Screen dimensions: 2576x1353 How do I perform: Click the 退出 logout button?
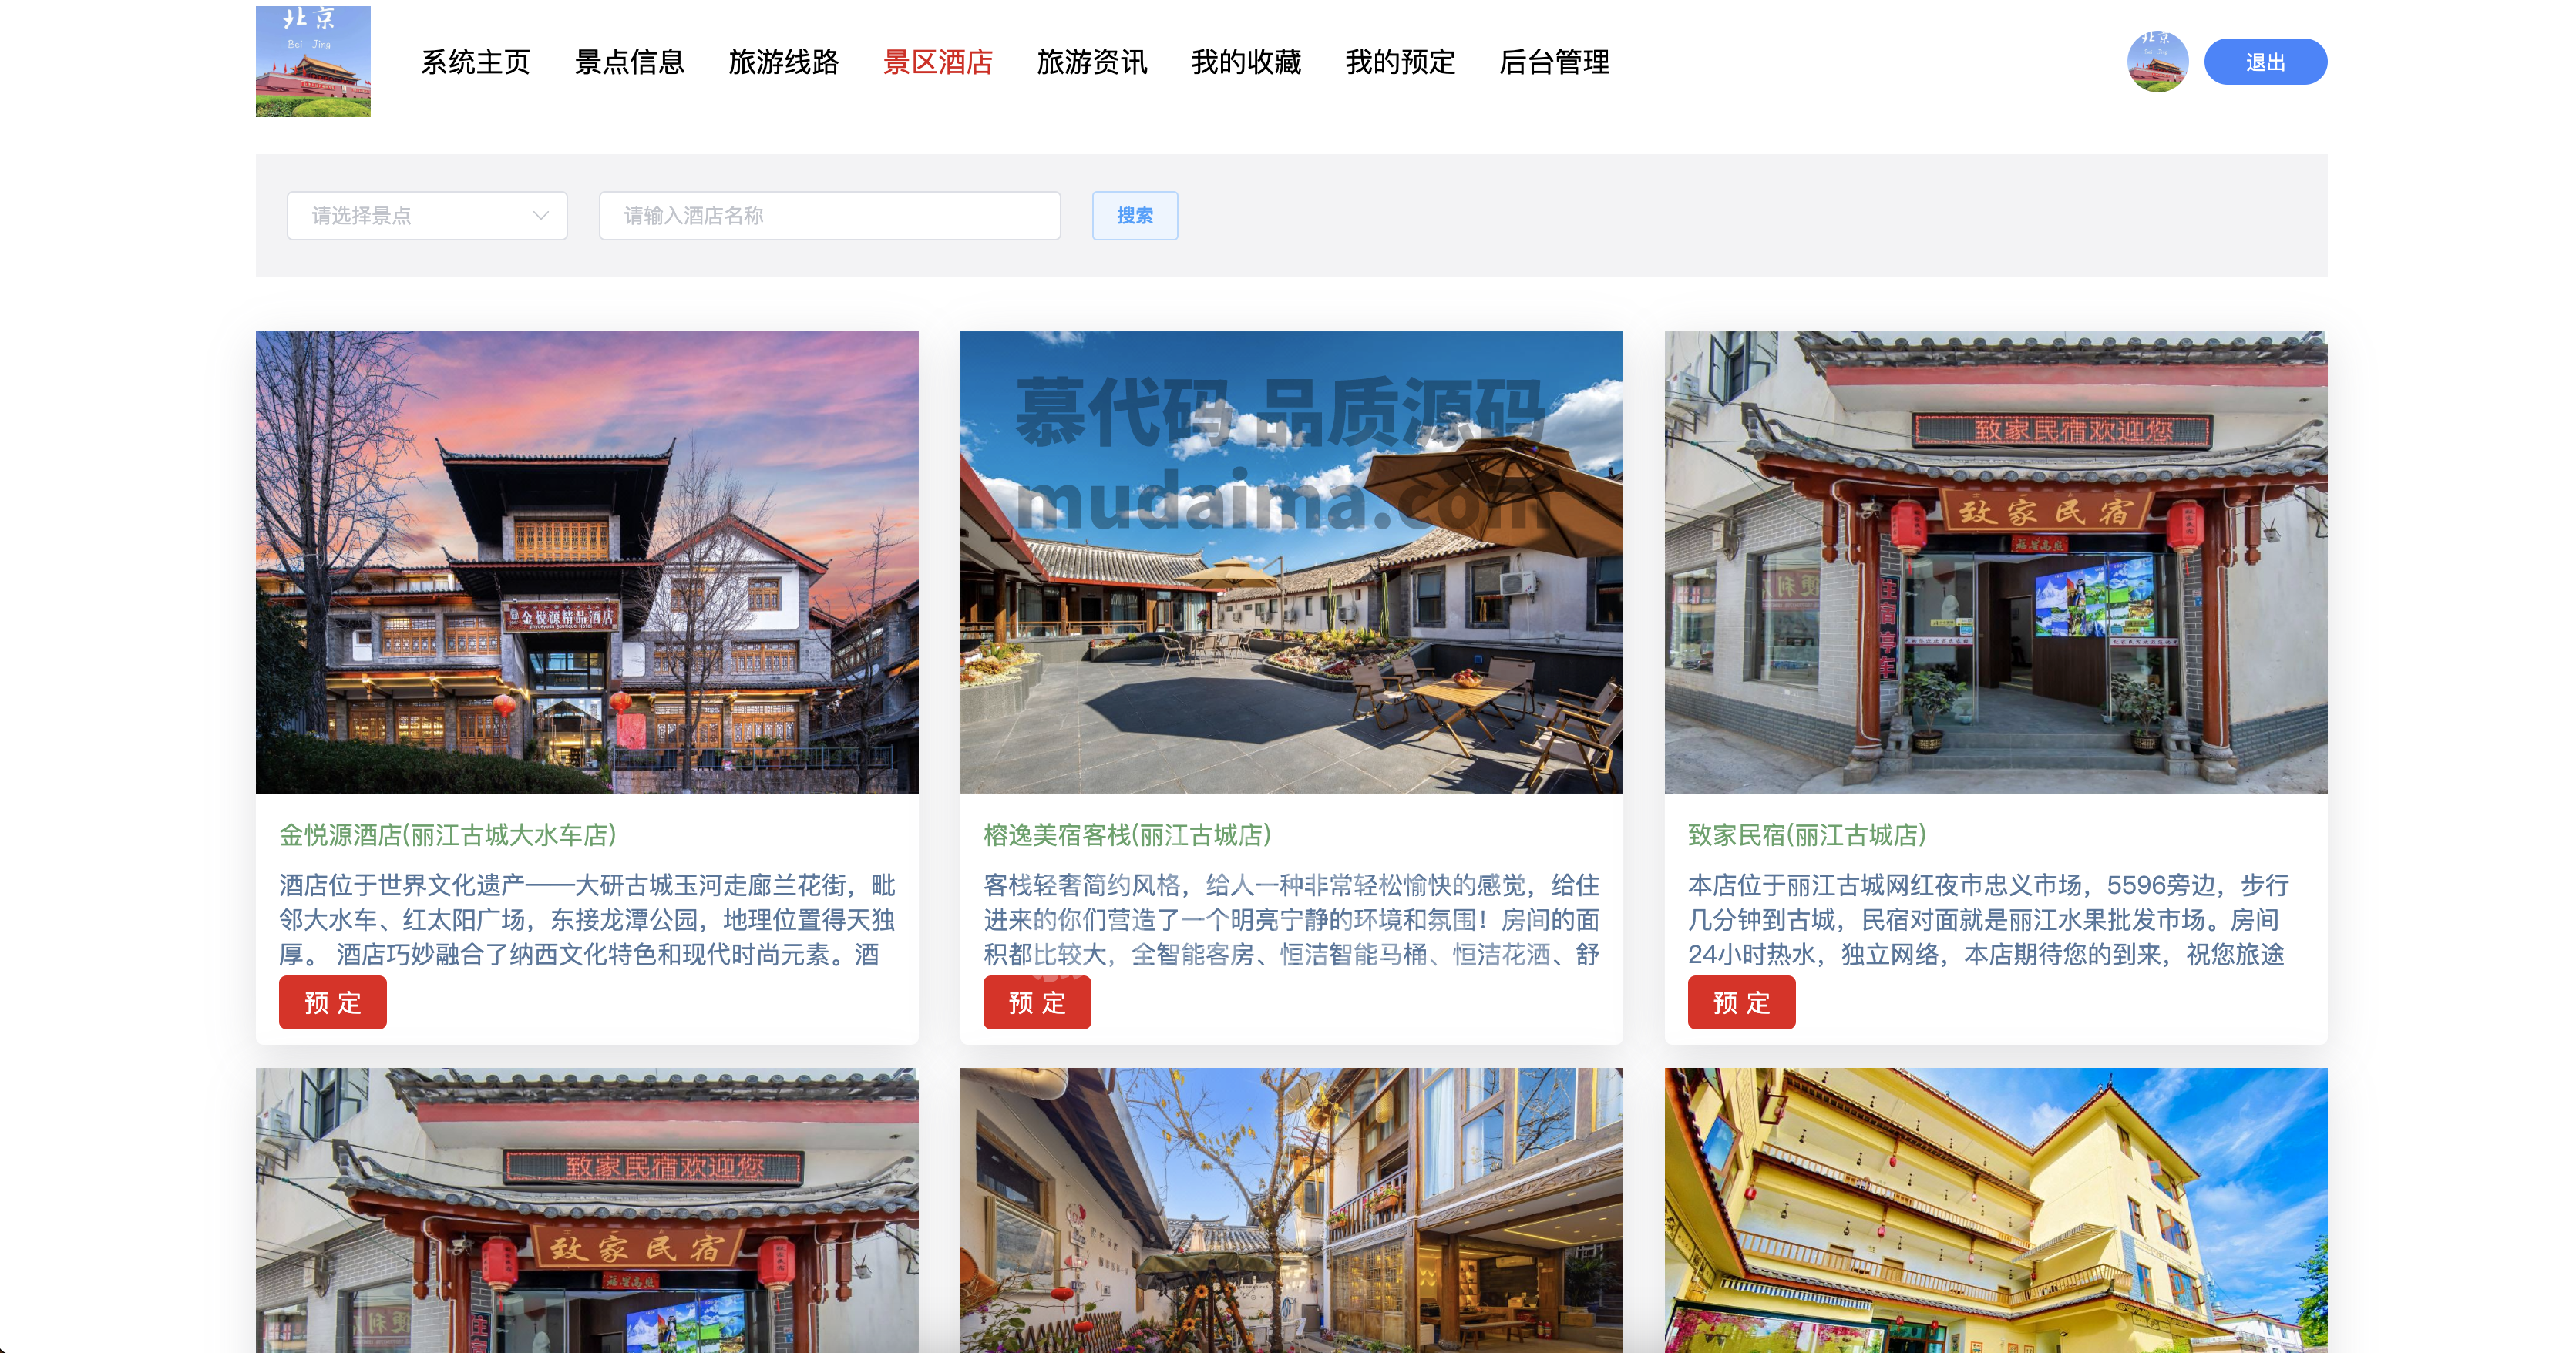tap(2265, 62)
